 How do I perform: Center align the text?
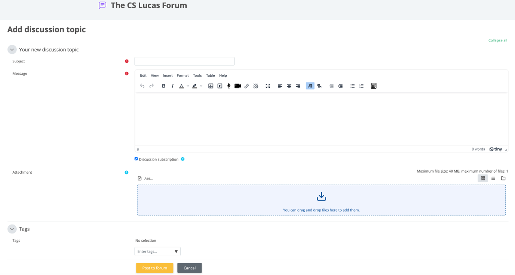(289, 86)
